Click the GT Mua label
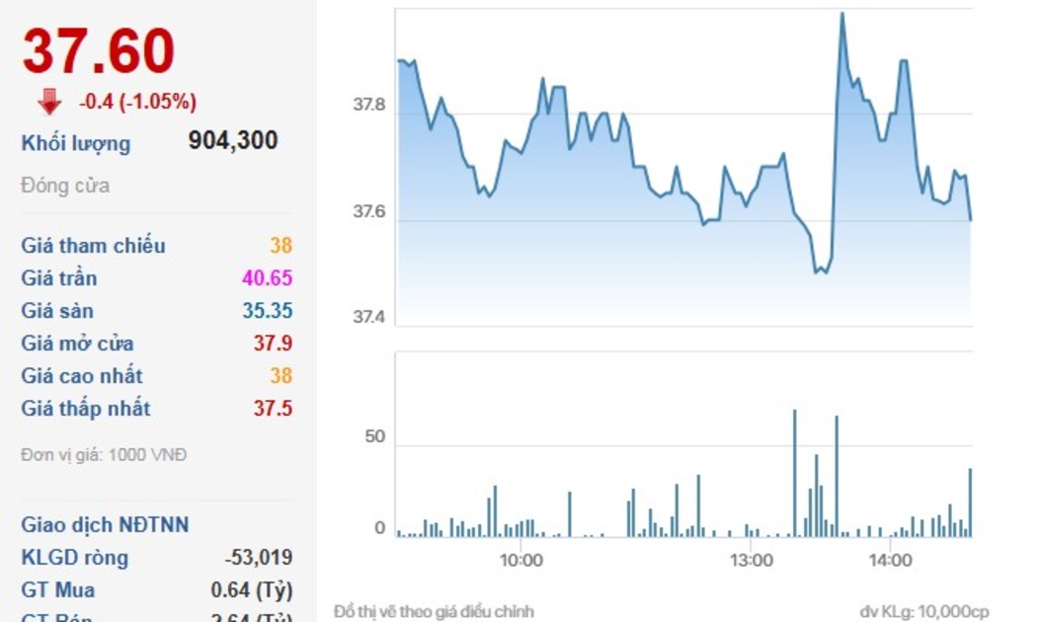 click(58, 590)
